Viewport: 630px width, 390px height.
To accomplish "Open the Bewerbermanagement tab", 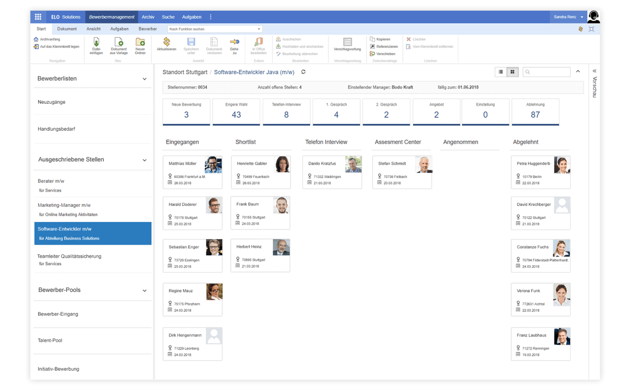I will (x=112, y=17).
